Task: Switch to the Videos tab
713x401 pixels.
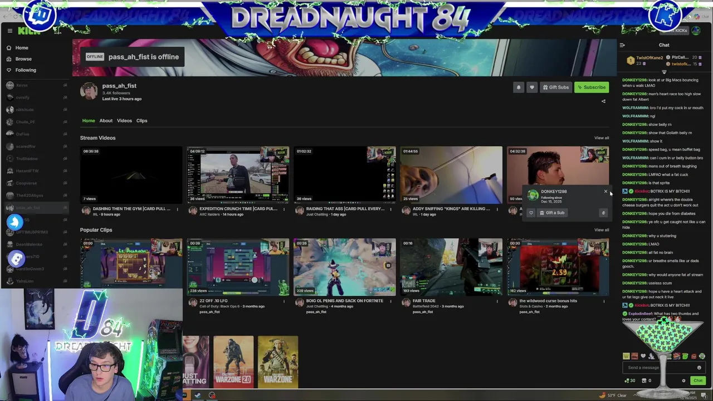Action: pyautogui.click(x=124, y=121)
